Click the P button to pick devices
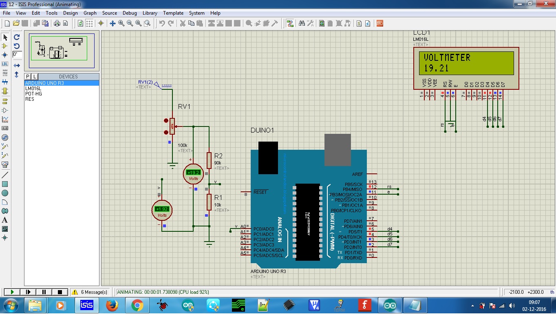 pos(27,76)
